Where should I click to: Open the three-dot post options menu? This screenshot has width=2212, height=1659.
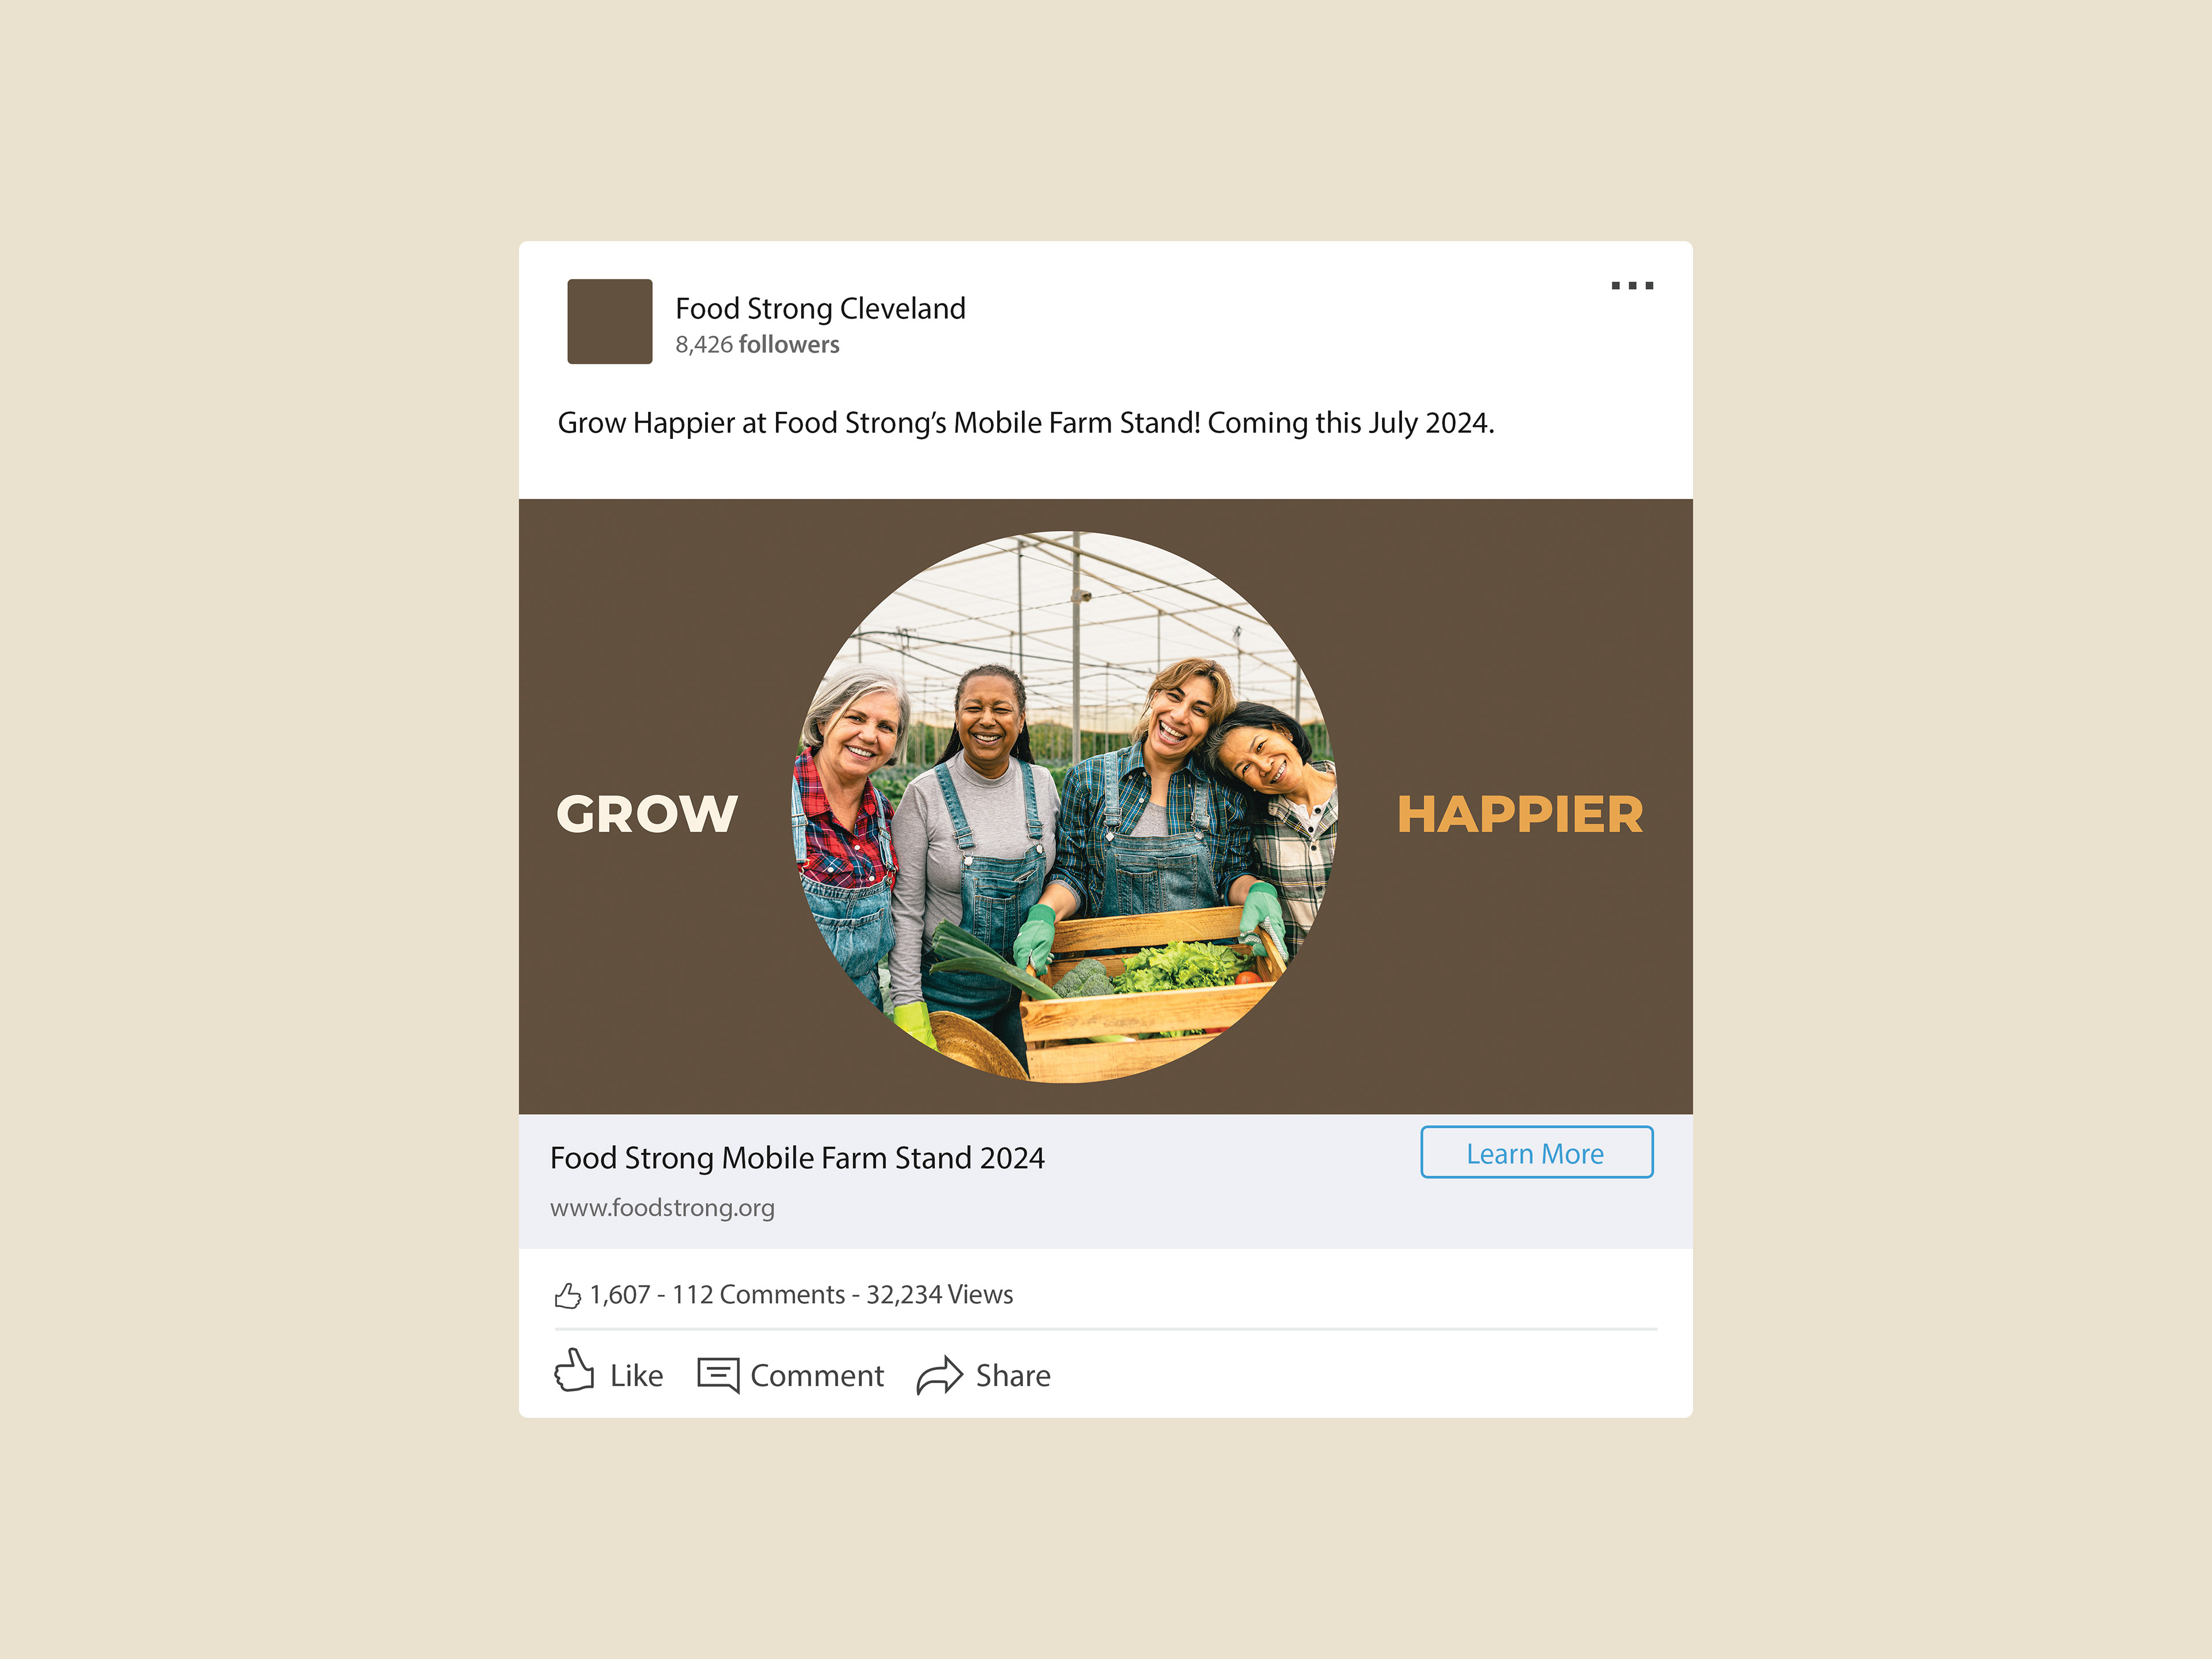click(1632, 286)
